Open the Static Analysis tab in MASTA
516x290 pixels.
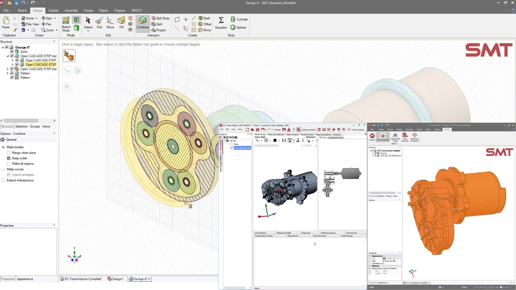pyautogui.click(x=292, y=134)
